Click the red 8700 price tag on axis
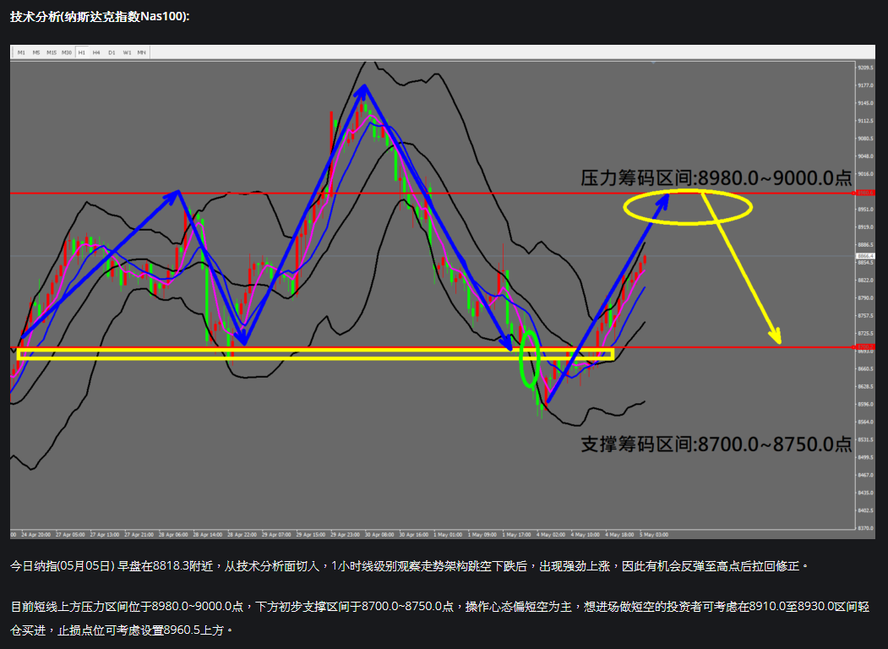Screen dimensions: 888x649 click(865, 346)
